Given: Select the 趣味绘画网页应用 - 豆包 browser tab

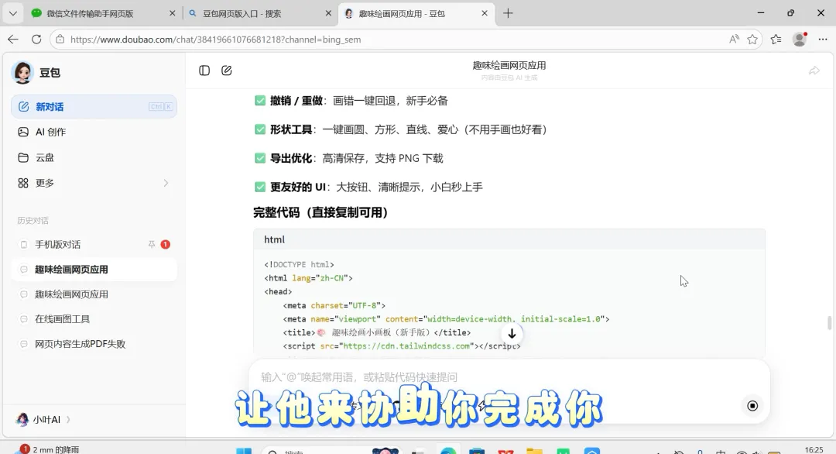Looking at the screenshot, I should (x=416, y=13).
